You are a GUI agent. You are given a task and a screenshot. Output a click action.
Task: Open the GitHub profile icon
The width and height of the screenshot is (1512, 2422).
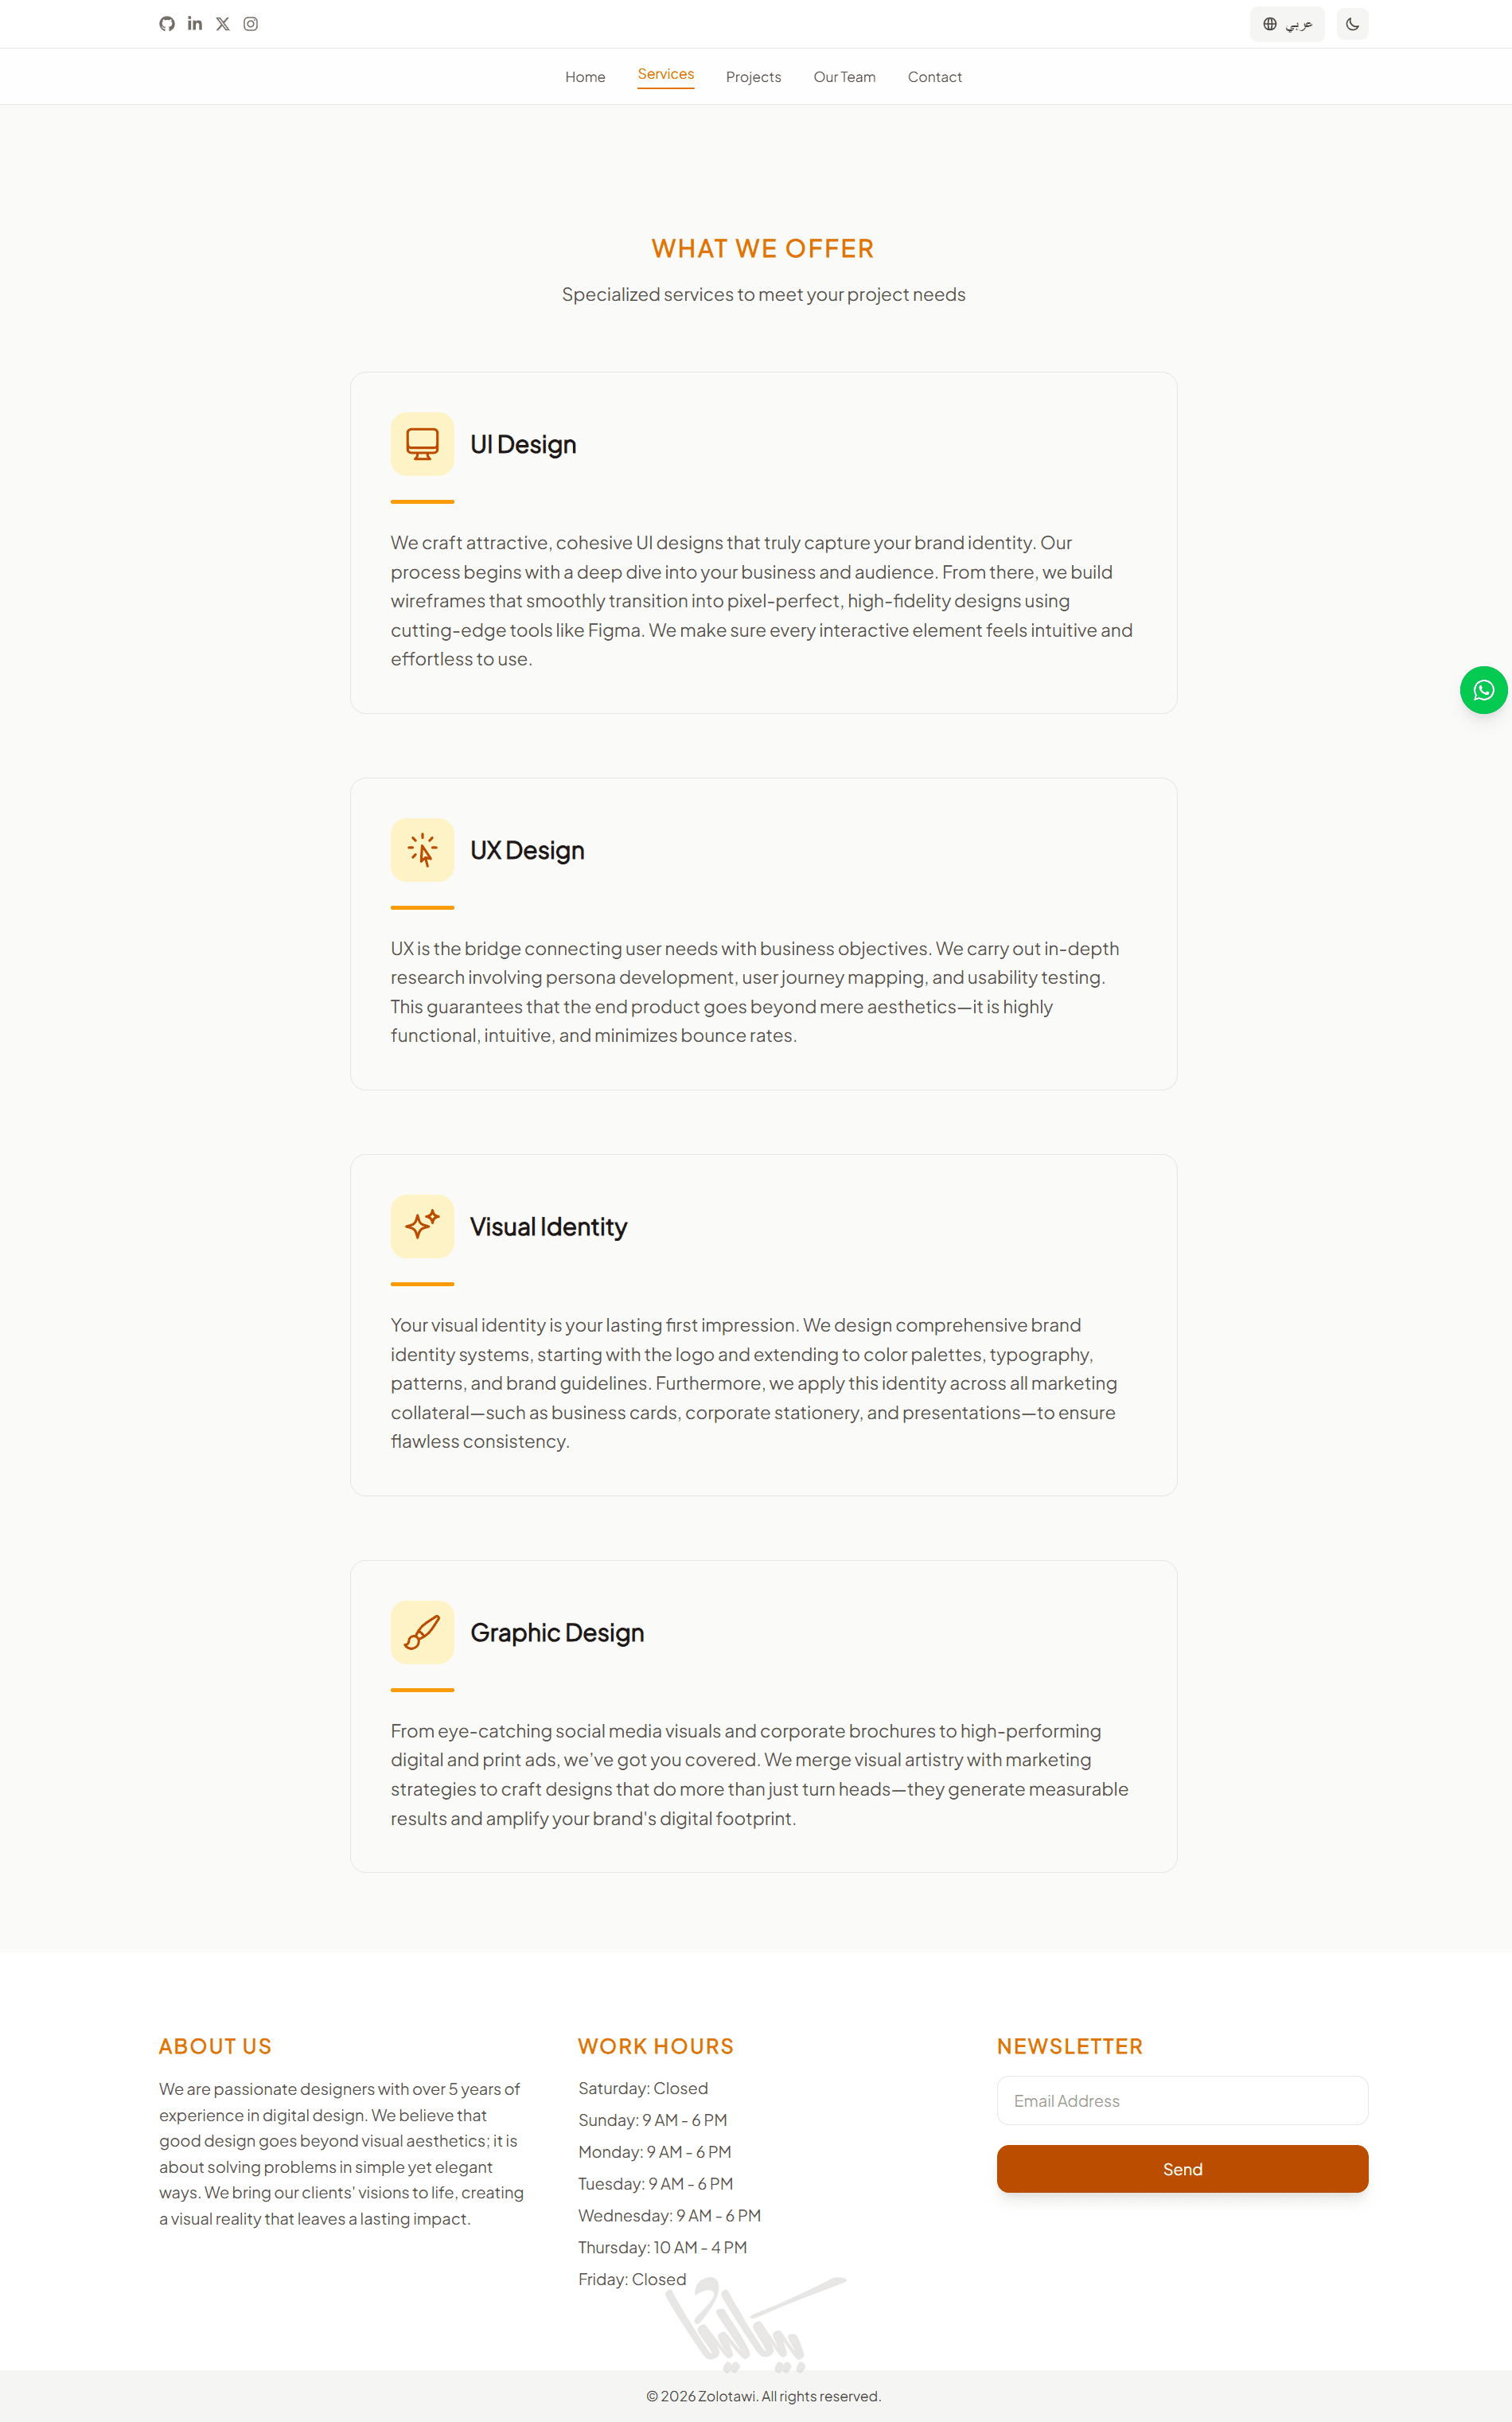click(x=167, y=24)
